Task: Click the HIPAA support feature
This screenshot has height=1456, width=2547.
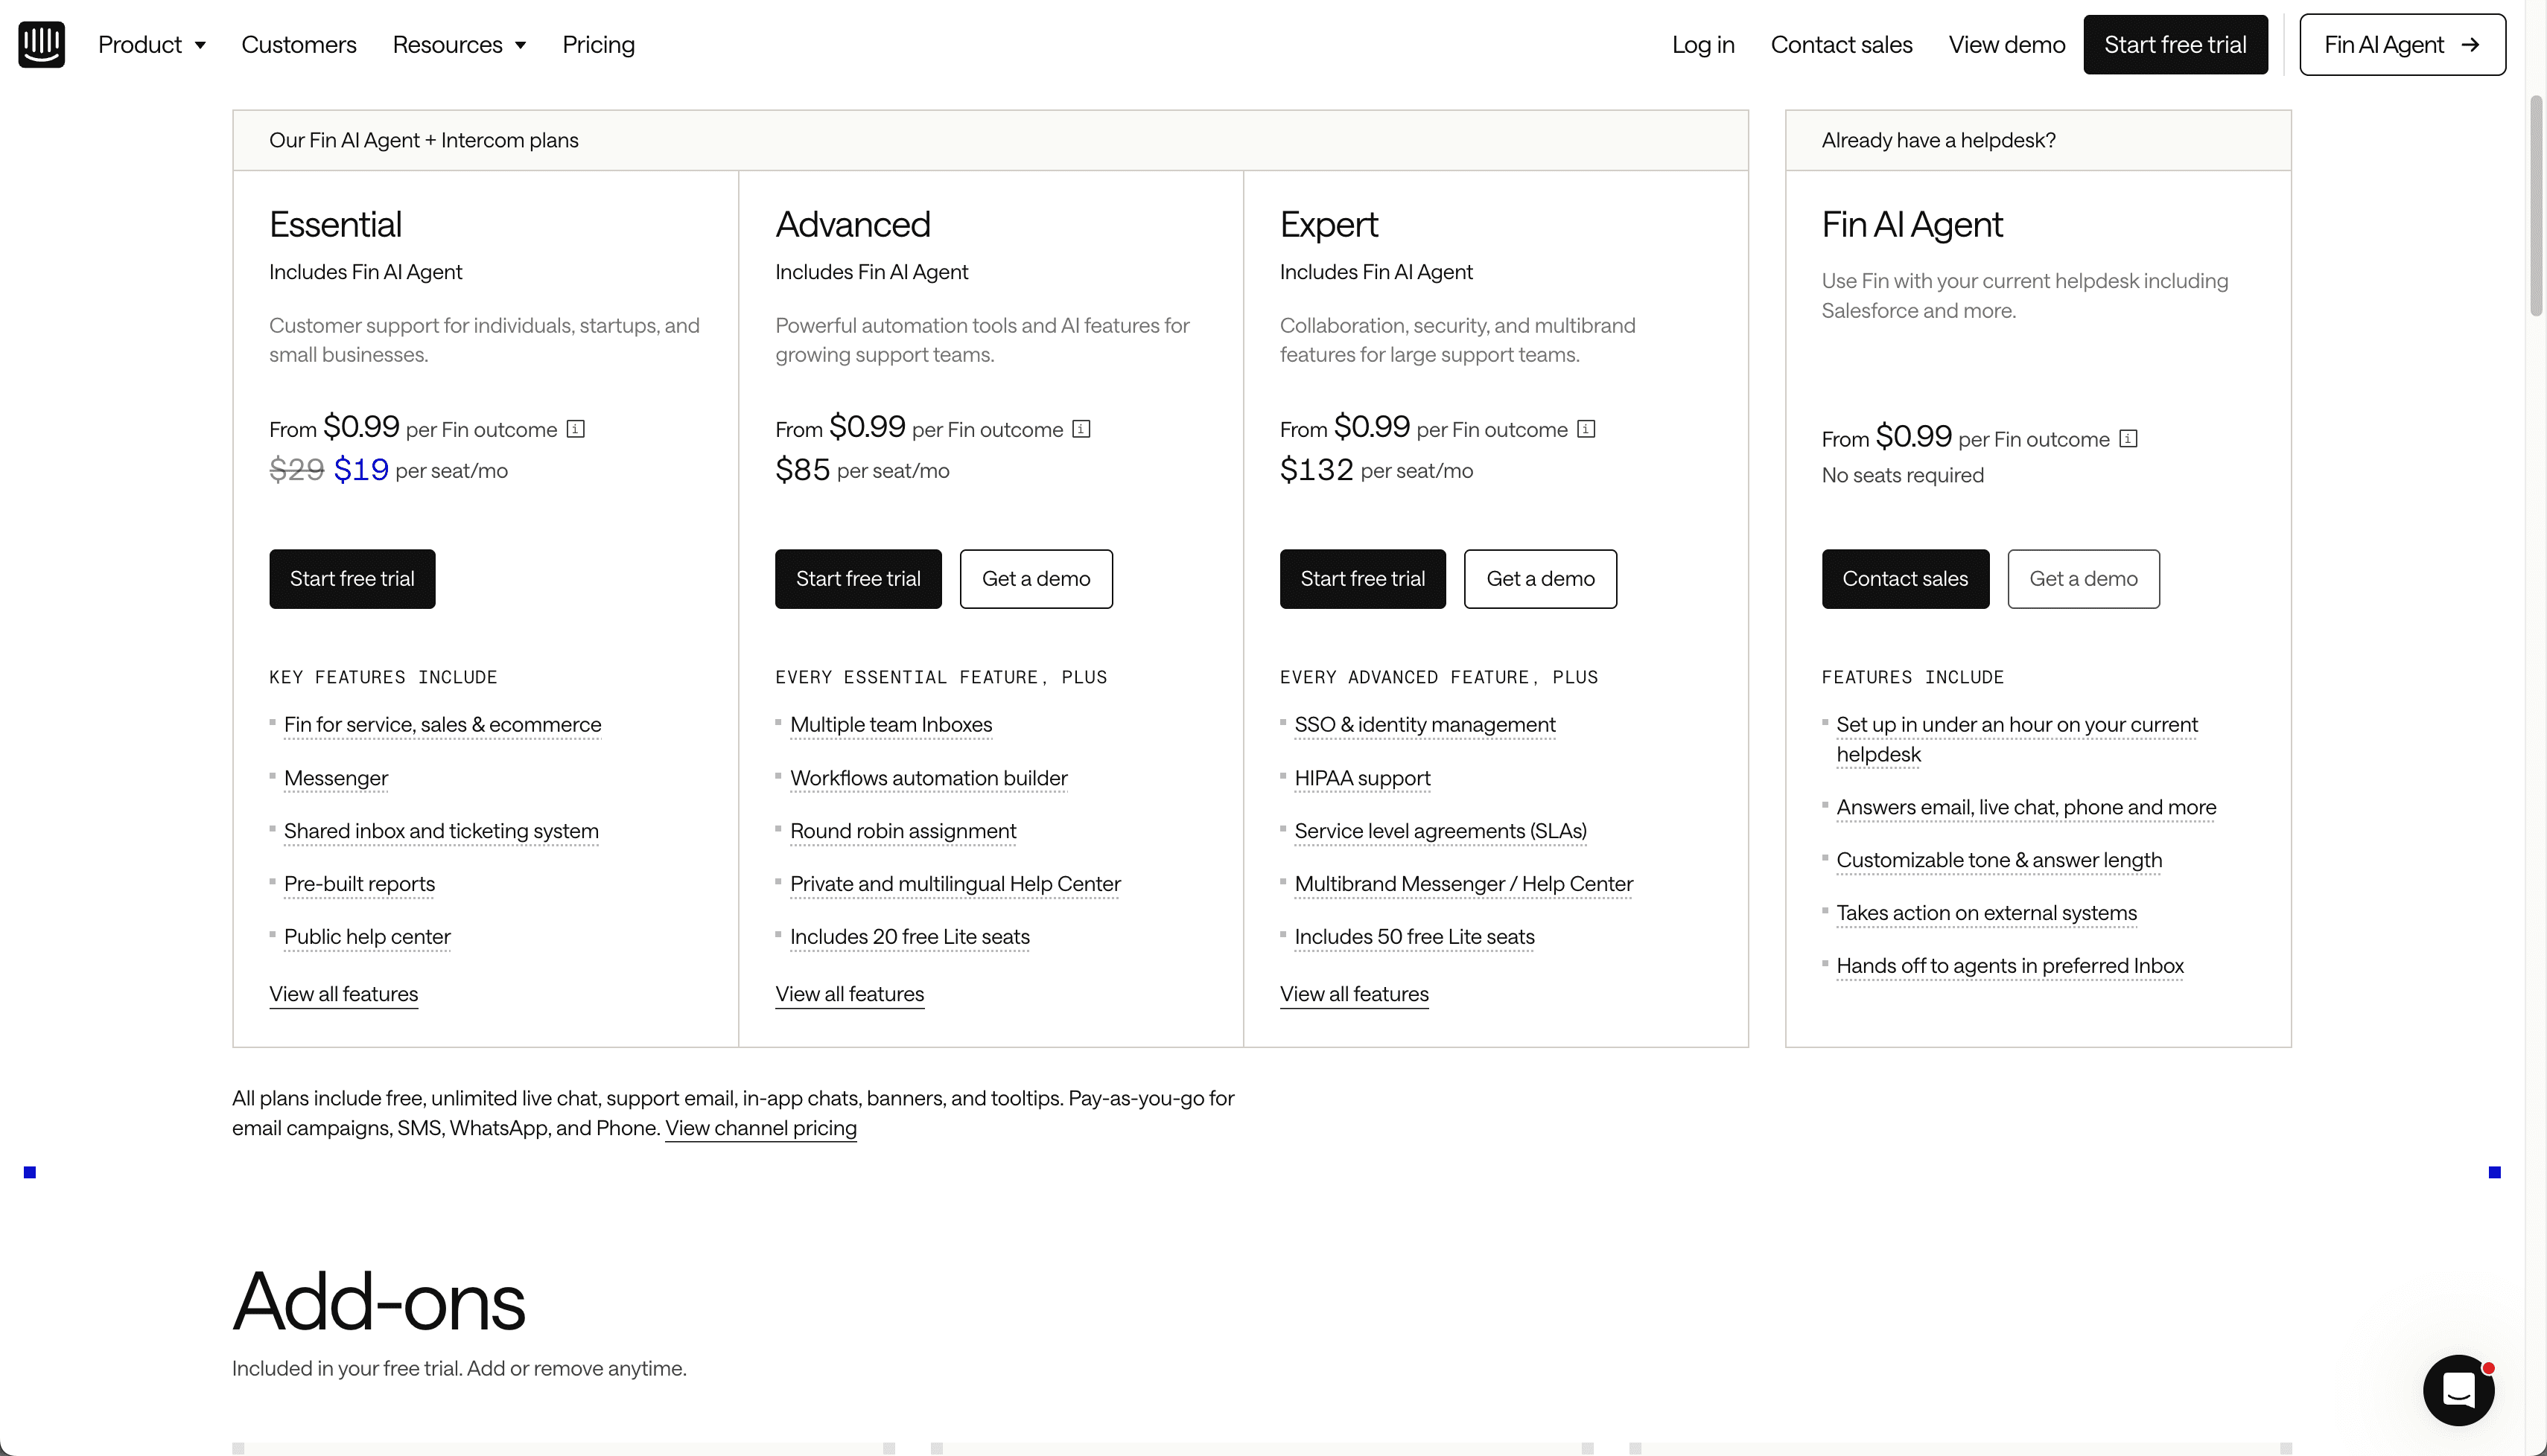Action: click(x=1363, y=778)
